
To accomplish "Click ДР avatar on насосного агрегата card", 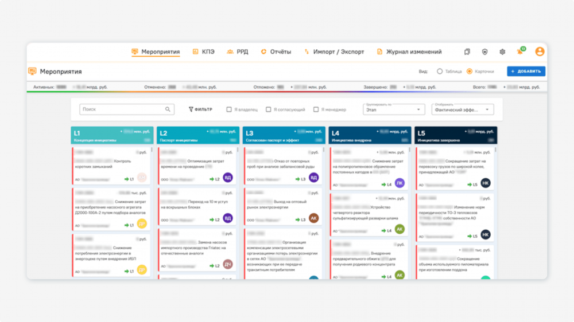I will pyautogui.click(x=142, y=223).
